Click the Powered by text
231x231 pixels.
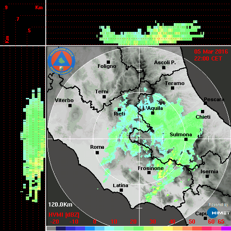point(219,205)
